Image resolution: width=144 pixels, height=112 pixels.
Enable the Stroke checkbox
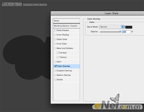point(55,79)
